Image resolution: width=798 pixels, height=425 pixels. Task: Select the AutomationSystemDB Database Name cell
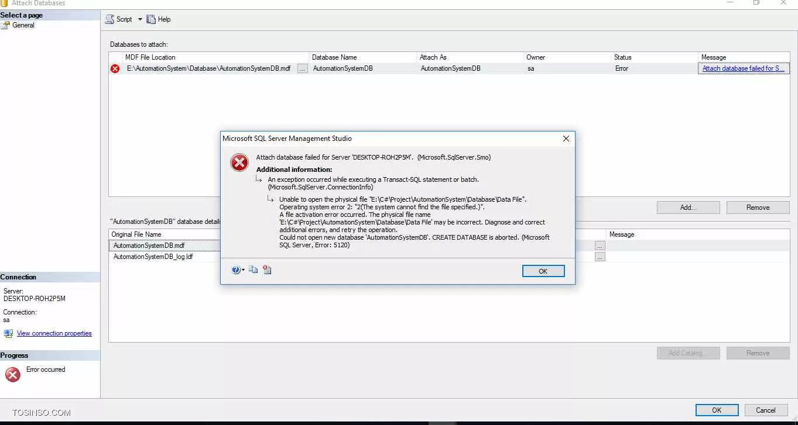(362, 68)
